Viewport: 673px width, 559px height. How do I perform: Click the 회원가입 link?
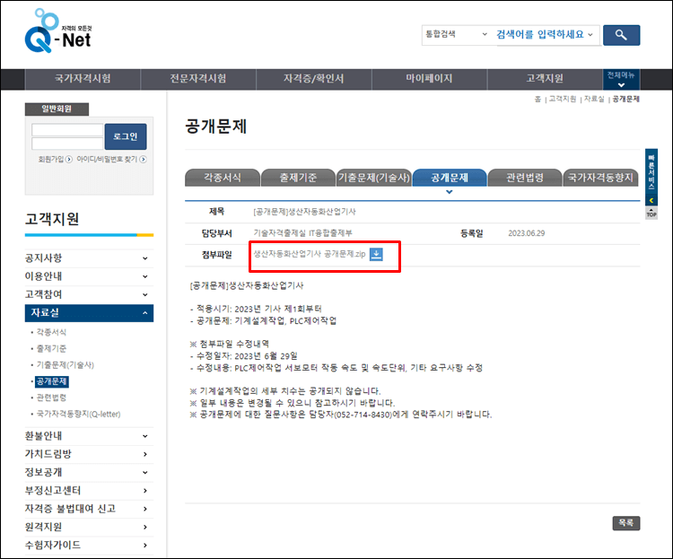click(50, 160)
